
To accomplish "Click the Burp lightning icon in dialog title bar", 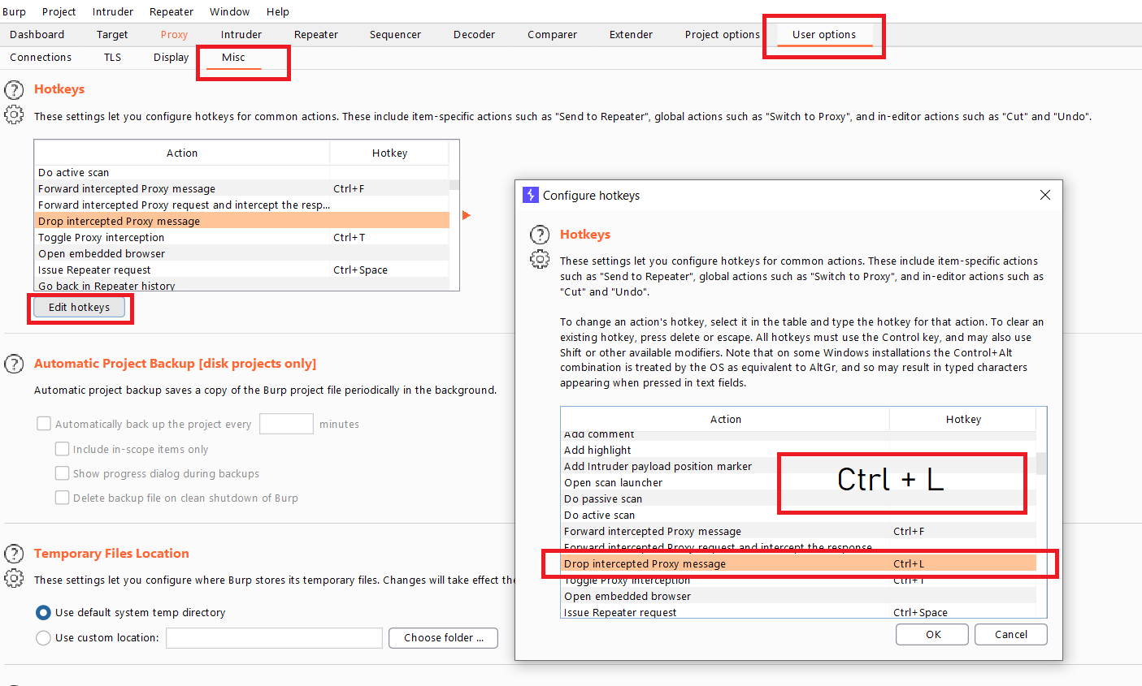I will 531,195.
